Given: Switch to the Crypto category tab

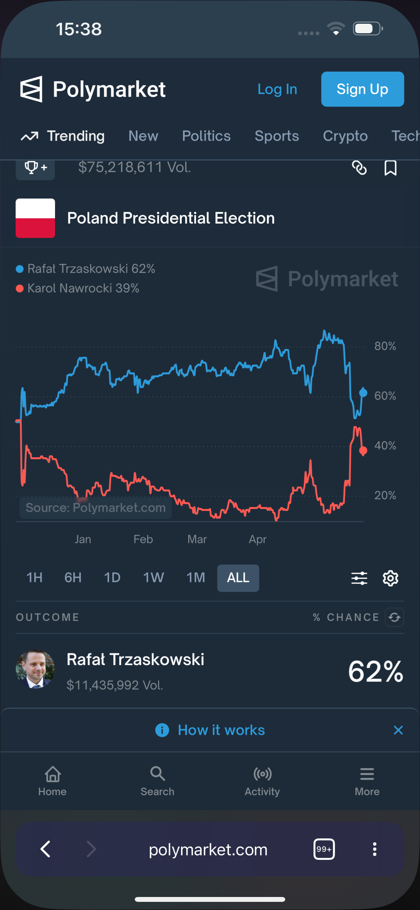Looking at the screenshot, I should [x=345, y=136].
